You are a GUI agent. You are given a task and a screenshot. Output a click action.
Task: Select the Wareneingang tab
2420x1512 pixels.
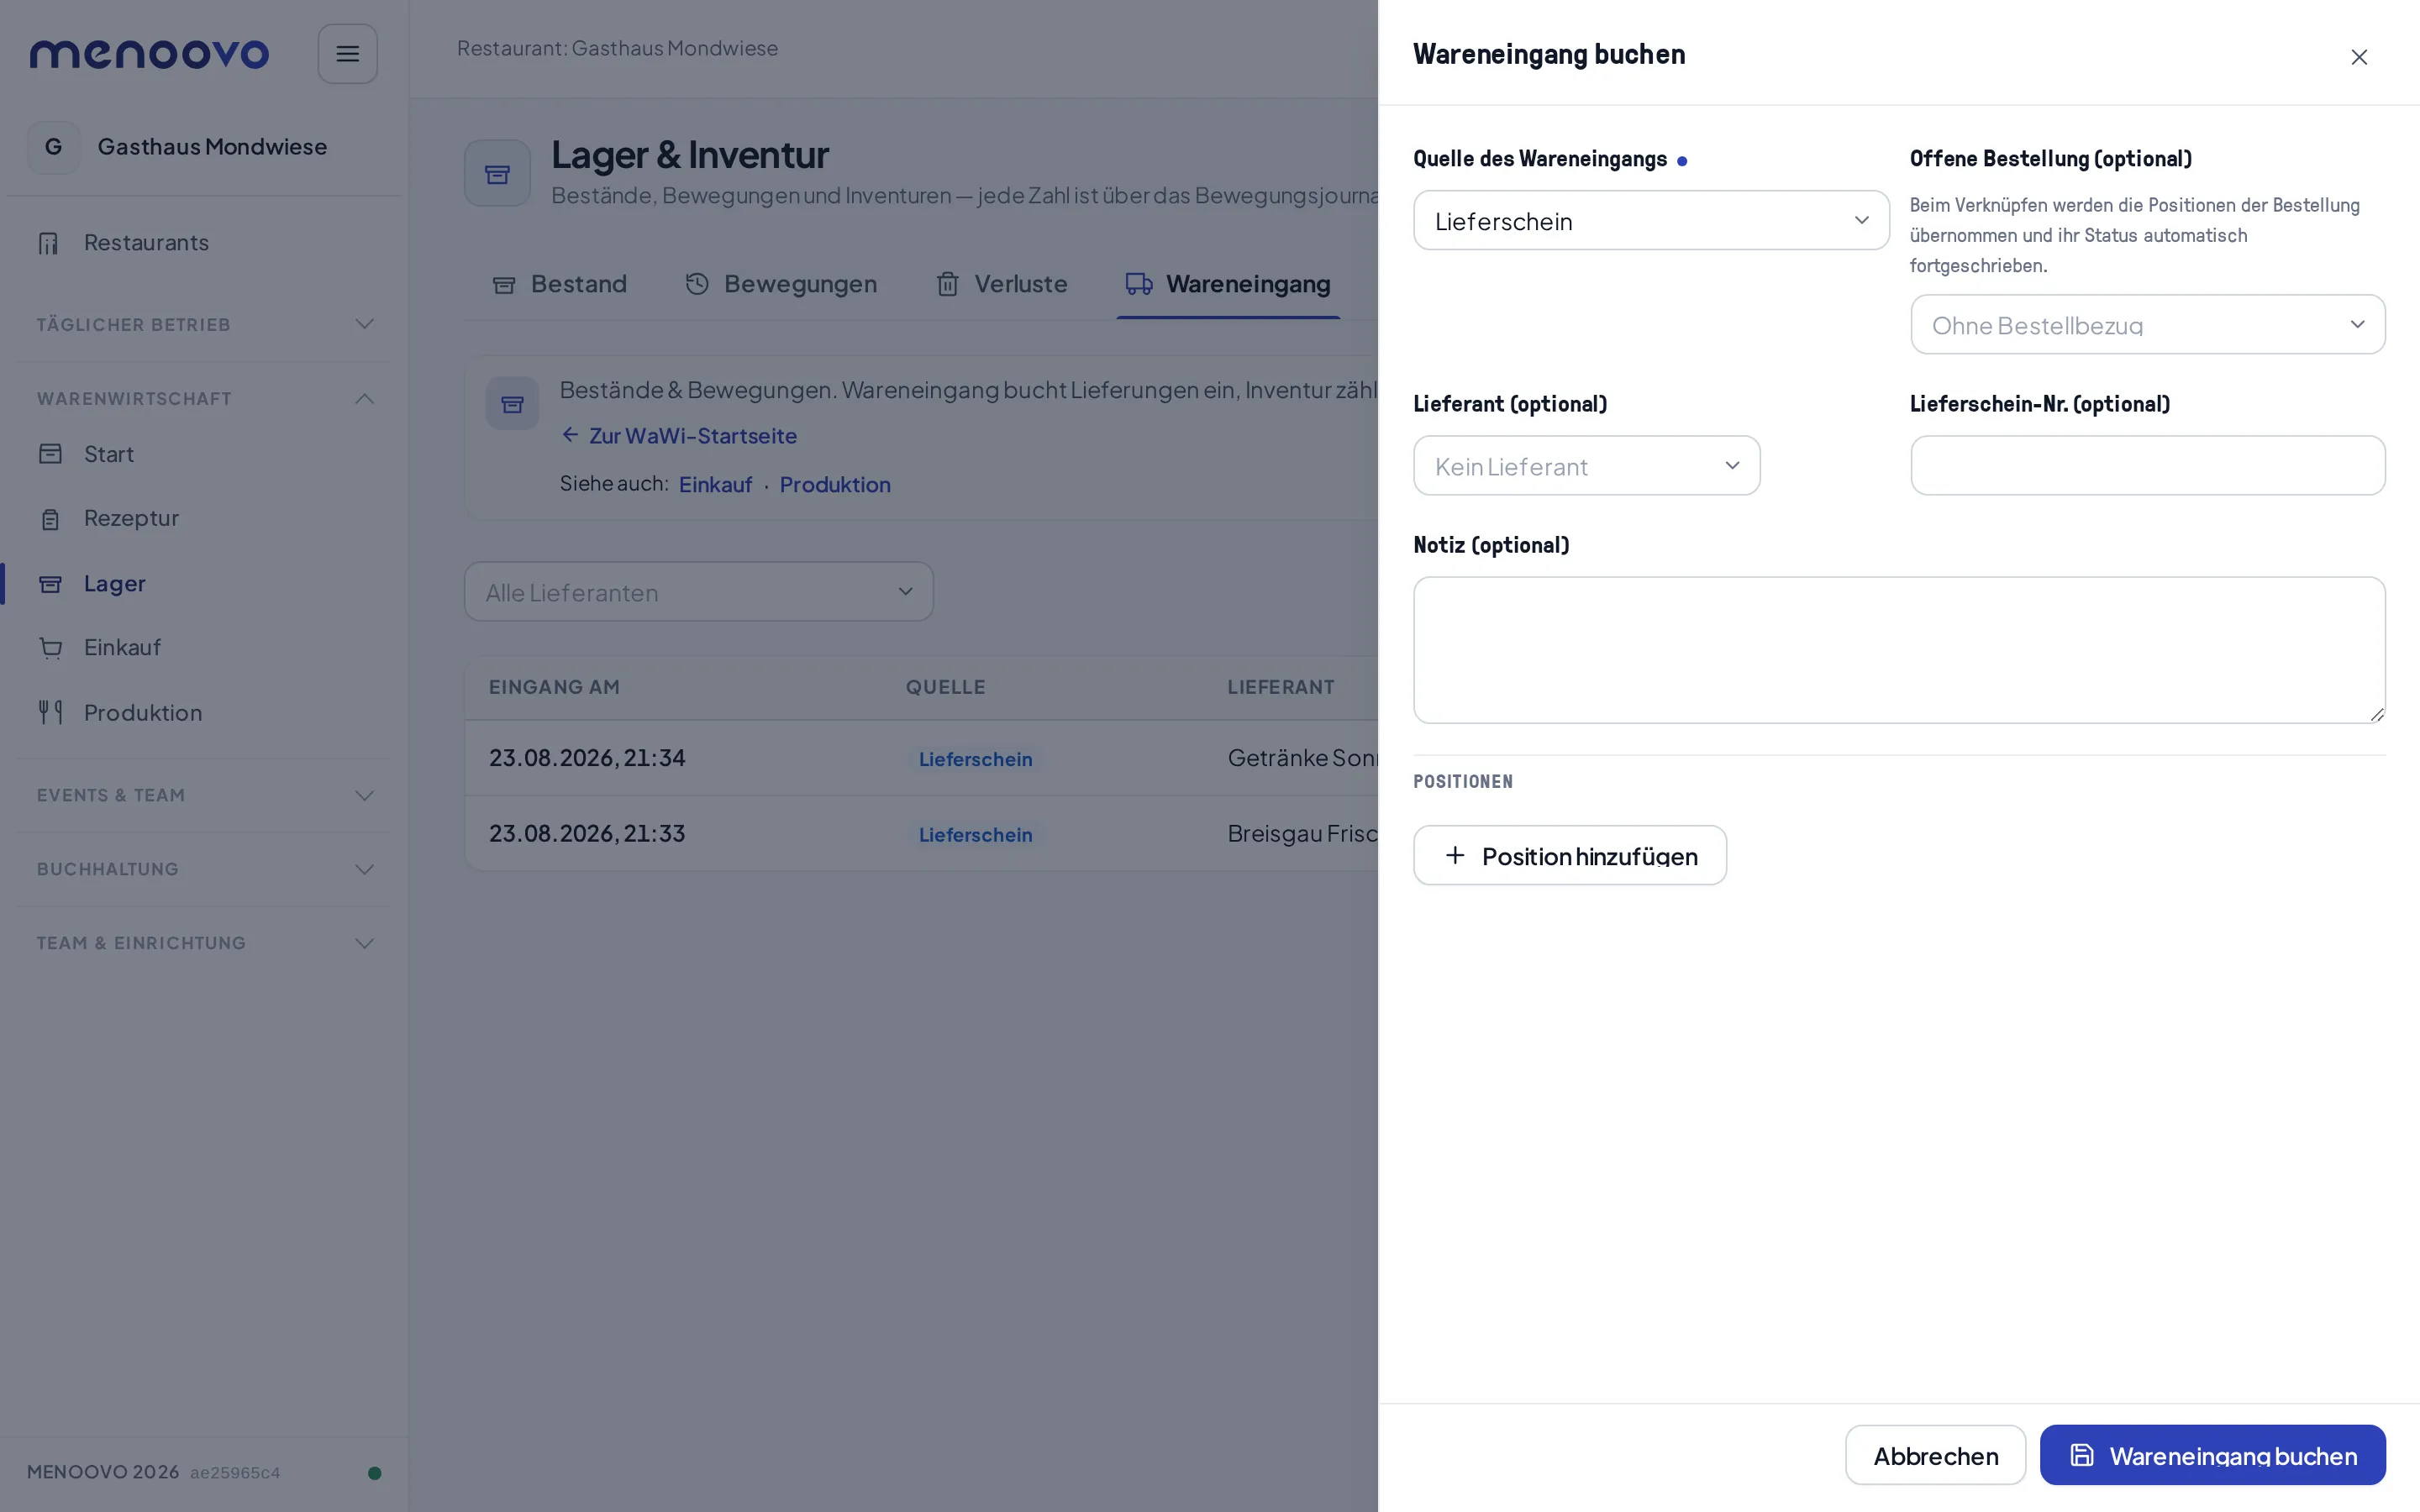point(1228,285)
